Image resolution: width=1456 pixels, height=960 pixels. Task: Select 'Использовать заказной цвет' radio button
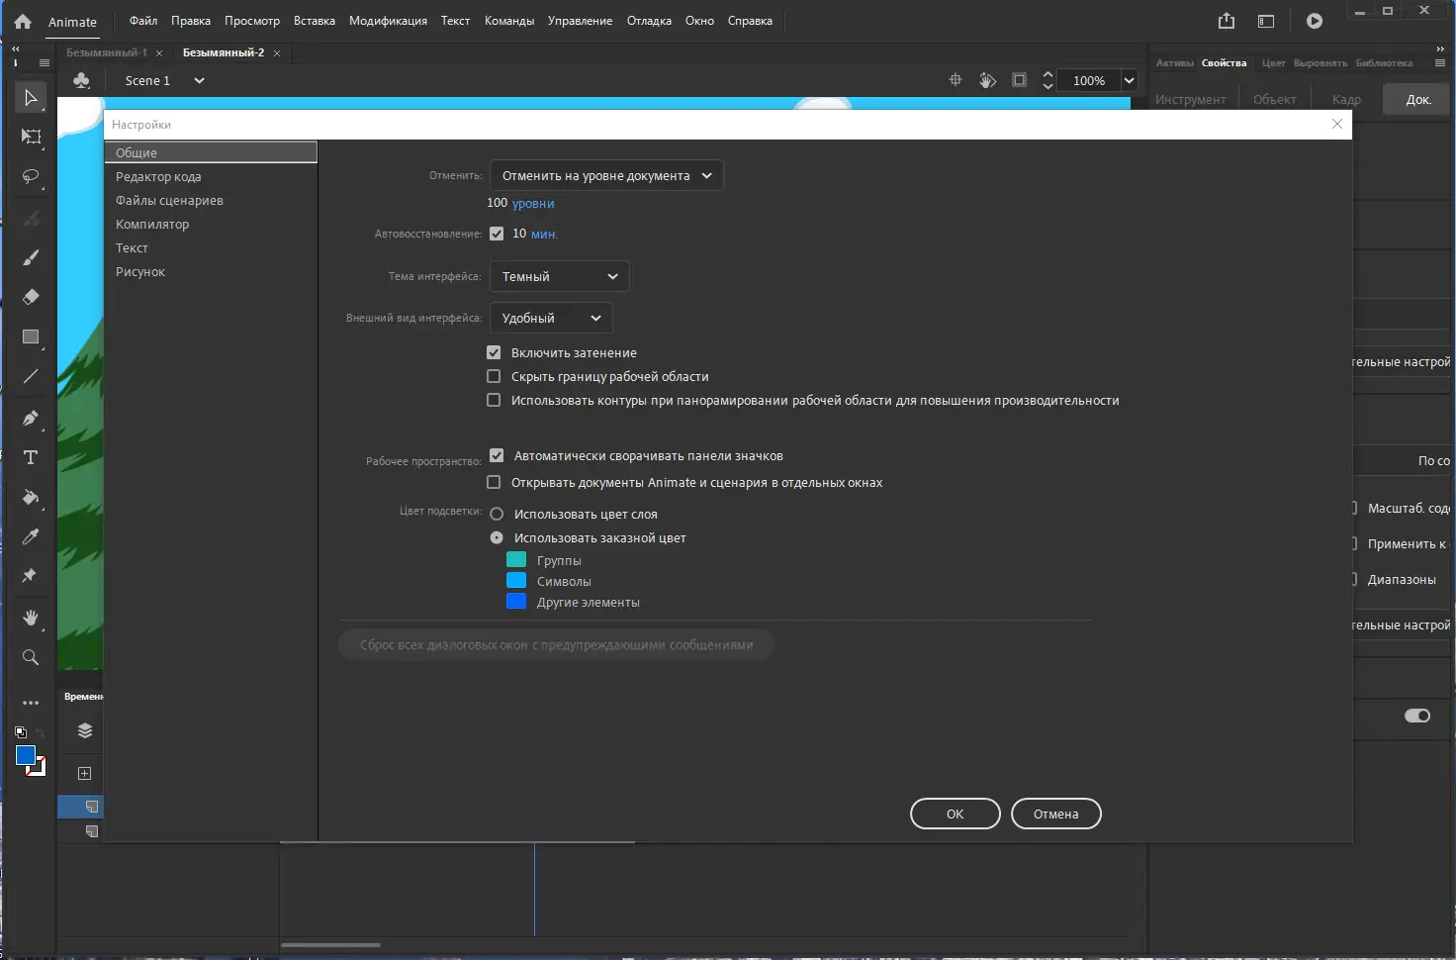[497, 537]
